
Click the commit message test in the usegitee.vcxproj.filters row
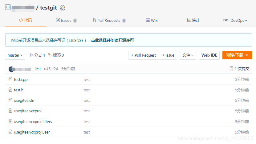87,122
